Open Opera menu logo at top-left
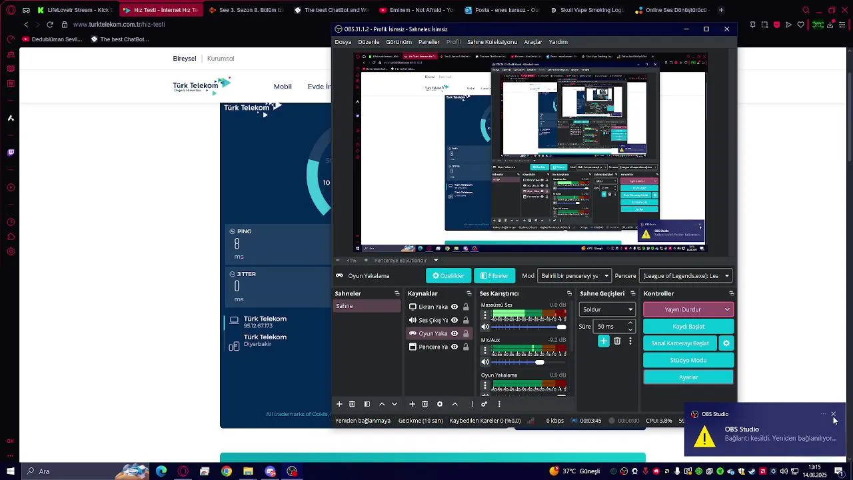This screenshot has width=853, height=480. point(11,10)
